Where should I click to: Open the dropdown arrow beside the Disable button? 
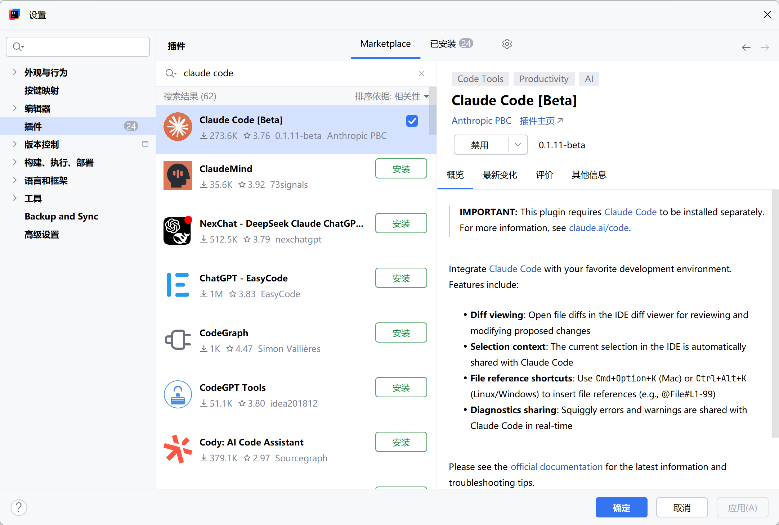[x=518, y=145]
